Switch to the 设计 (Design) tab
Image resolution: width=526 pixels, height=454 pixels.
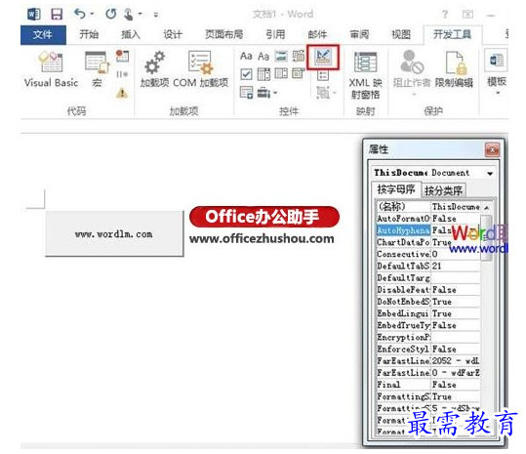tap(173, 34)
